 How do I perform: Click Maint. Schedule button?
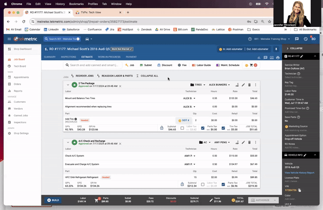pyautogui.click(x=228, y=65)
